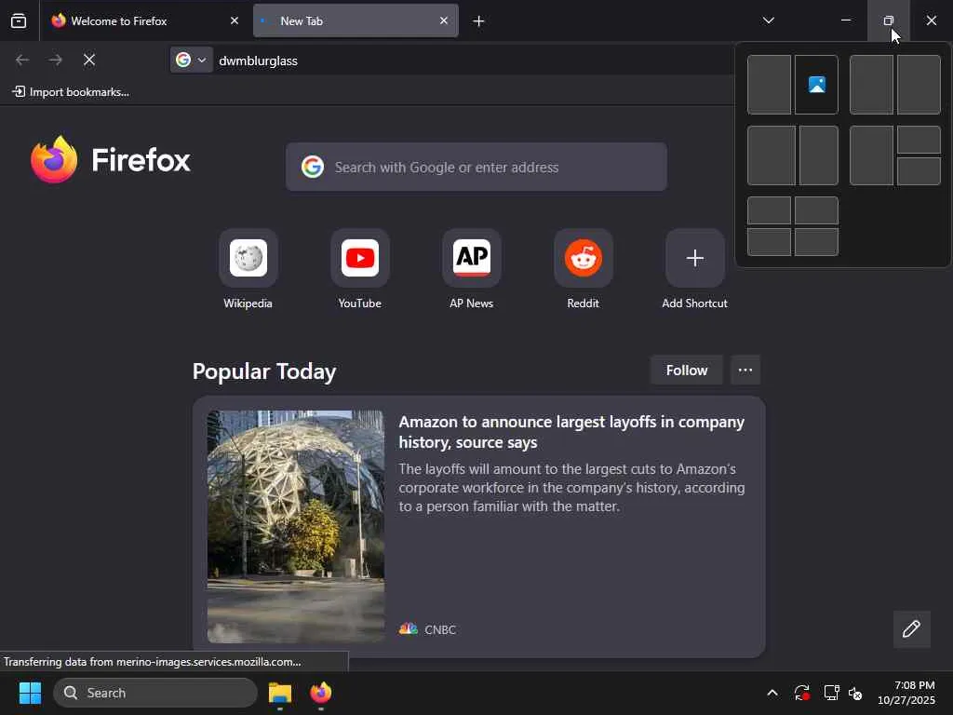Snap to bottom-right quadrant of grid layout

coord(817,242)
